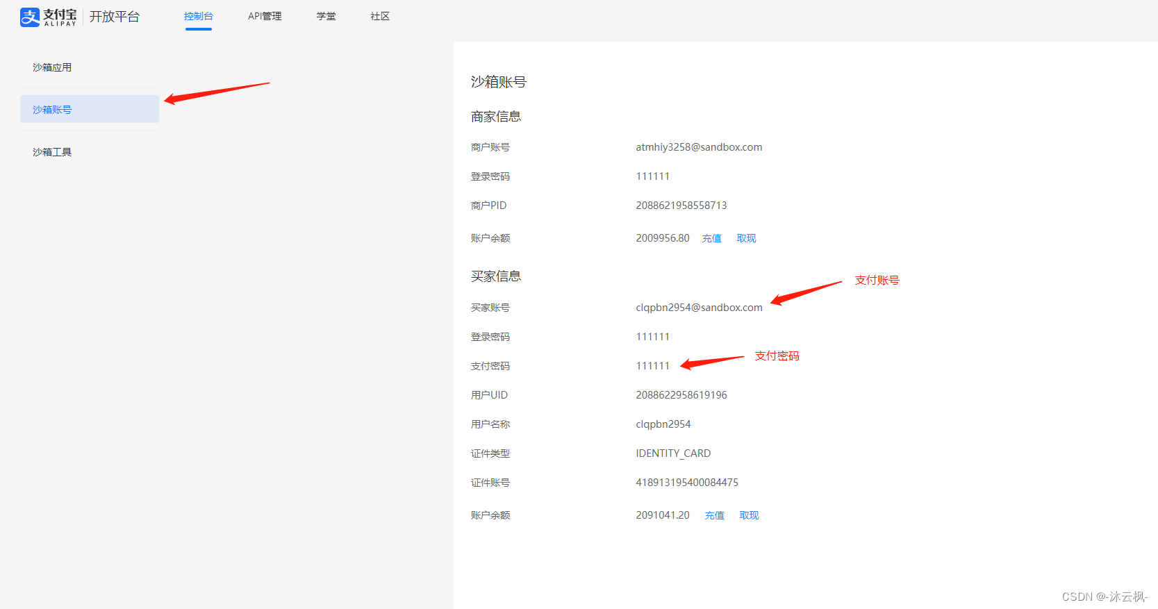Select buyer balance 2091041.20
This screenshot has width=1158, height=609.
tap(663, 515)
